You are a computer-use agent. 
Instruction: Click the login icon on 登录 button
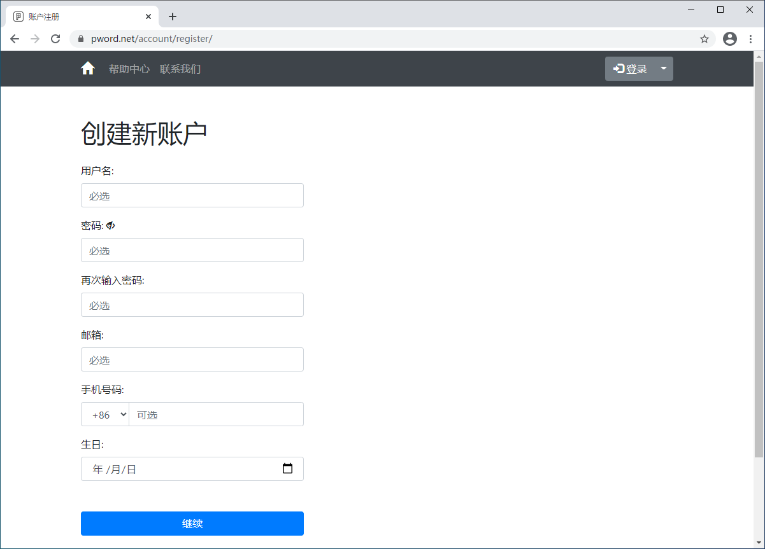[x=619, y=68]
